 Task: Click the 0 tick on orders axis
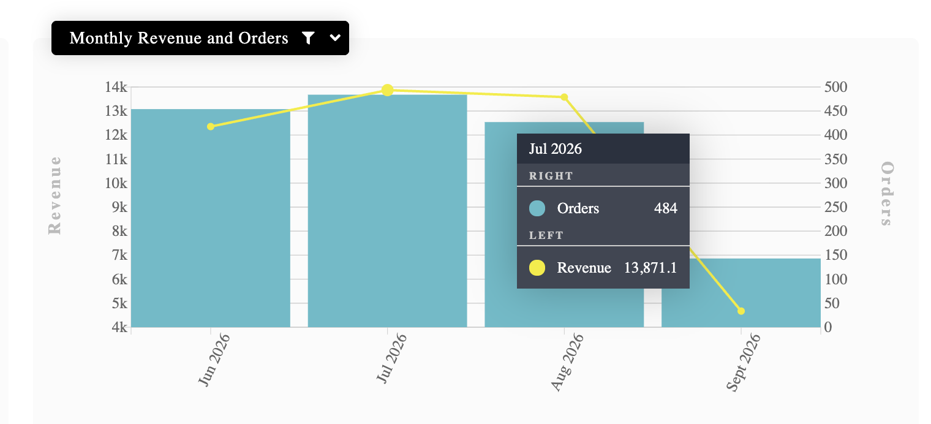coord(828,327)
